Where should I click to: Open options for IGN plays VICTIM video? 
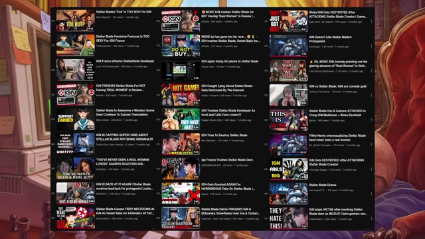[x=371, y=218]
